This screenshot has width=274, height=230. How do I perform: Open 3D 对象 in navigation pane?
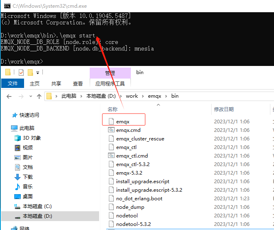click(32, 138)
